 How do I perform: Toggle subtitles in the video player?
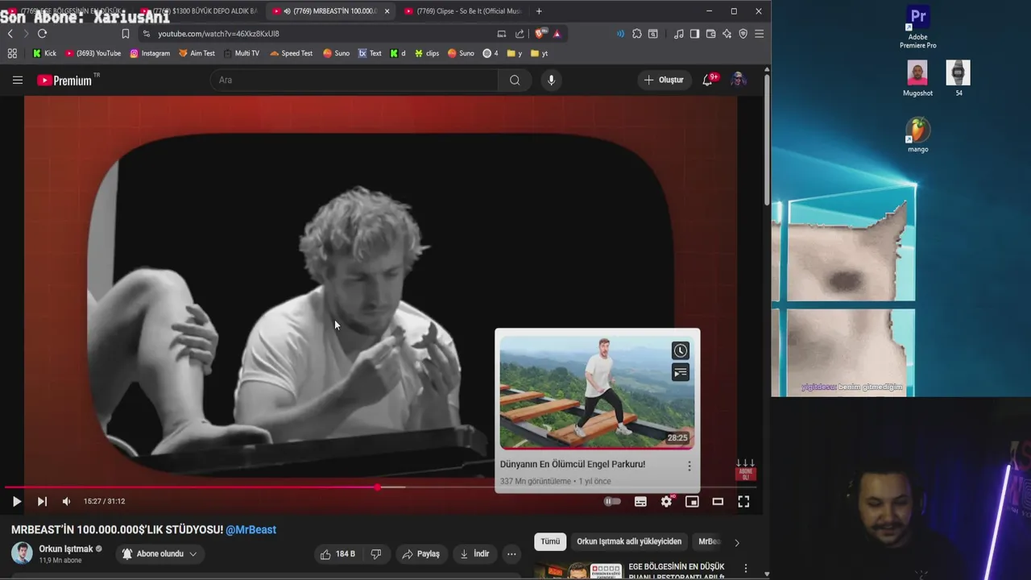640,501
